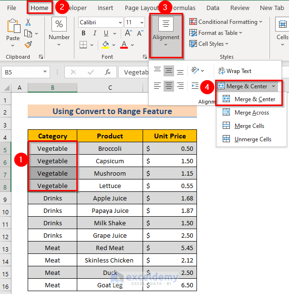Expand the Paste options arrow
This screenshot has height=294, width=289.
click(12, 45)
